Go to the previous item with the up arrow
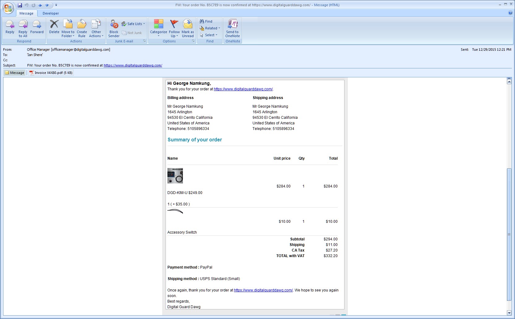The image size is (515, 319). click(x=40, y=5)
